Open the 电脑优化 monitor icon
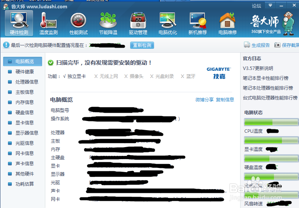The image size is (299, 208). click(168, 23)
